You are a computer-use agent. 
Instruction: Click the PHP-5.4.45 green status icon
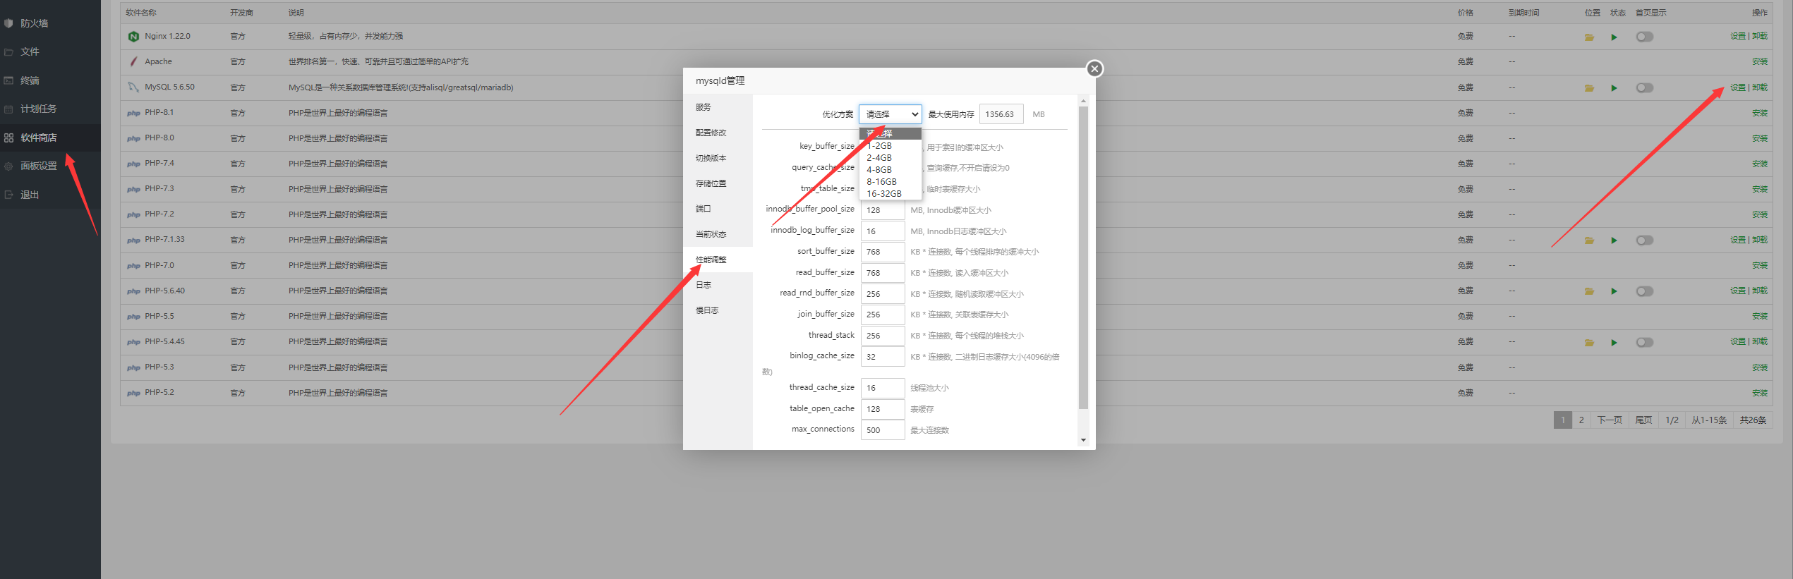click(x=1614, y=343)
